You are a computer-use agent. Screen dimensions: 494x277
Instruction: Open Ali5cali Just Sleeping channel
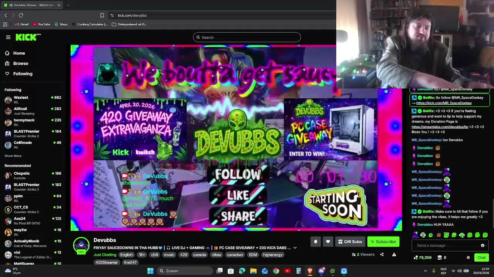(33, 111)
